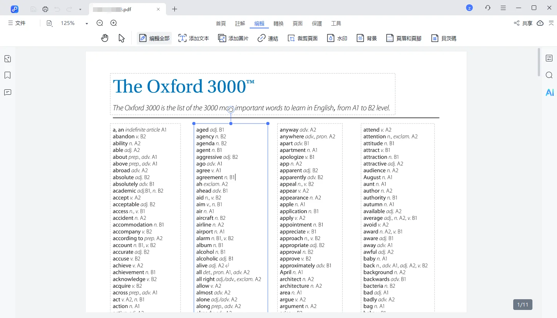
Task: Select the arrow cursor tool
Action: pyautogui.click(x=121, y=38)
